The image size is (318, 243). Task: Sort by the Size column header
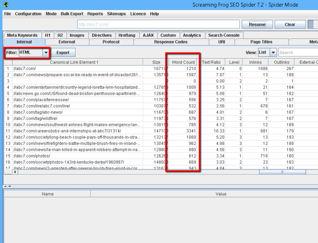tap(156, 62)
